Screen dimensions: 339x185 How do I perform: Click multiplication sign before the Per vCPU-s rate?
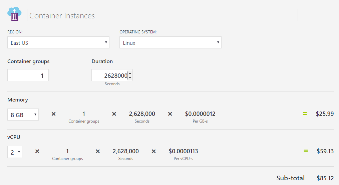[153, 151]
